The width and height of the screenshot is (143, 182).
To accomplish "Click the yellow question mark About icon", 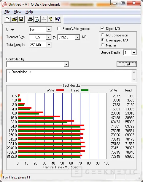I will click(51, 19).
